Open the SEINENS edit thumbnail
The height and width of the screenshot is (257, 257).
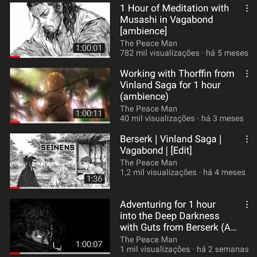tap(60, 161)
